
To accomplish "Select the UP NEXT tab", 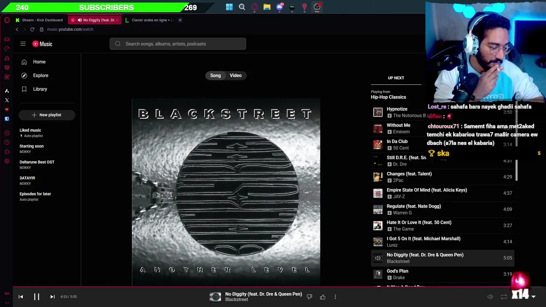I will coord(396,78).
